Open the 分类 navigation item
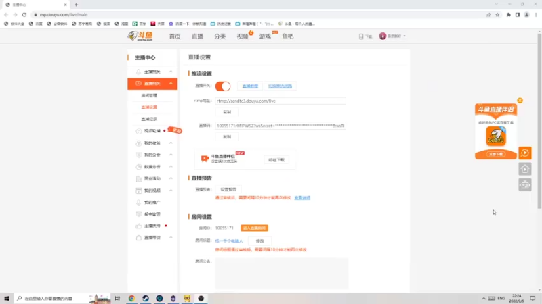Screen dimensions: 542x304 [220, 36]
